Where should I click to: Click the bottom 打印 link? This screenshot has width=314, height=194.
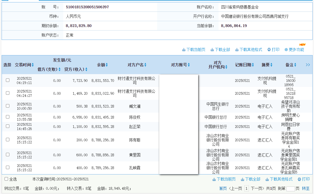(304, 179)
